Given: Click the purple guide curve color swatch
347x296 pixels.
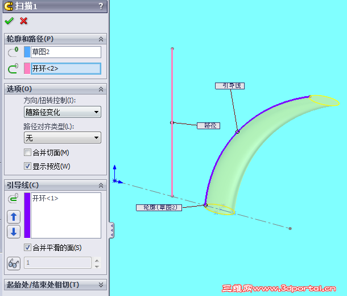Looking at the screenshot, I should (x=27, y=215).
